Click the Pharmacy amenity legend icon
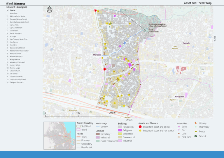 click(196, 127)
